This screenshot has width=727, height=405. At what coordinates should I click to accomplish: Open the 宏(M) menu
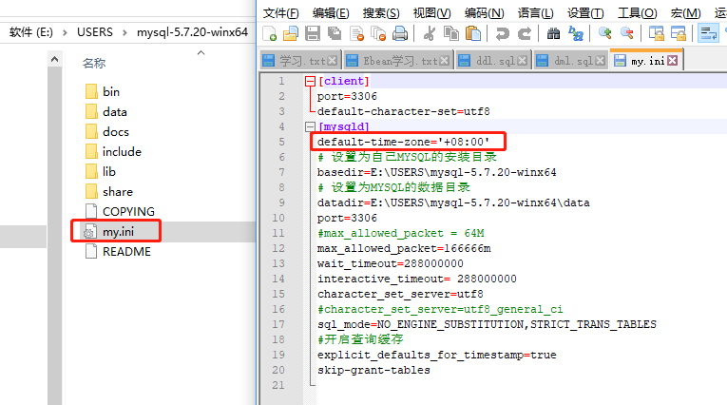[685, 13]
